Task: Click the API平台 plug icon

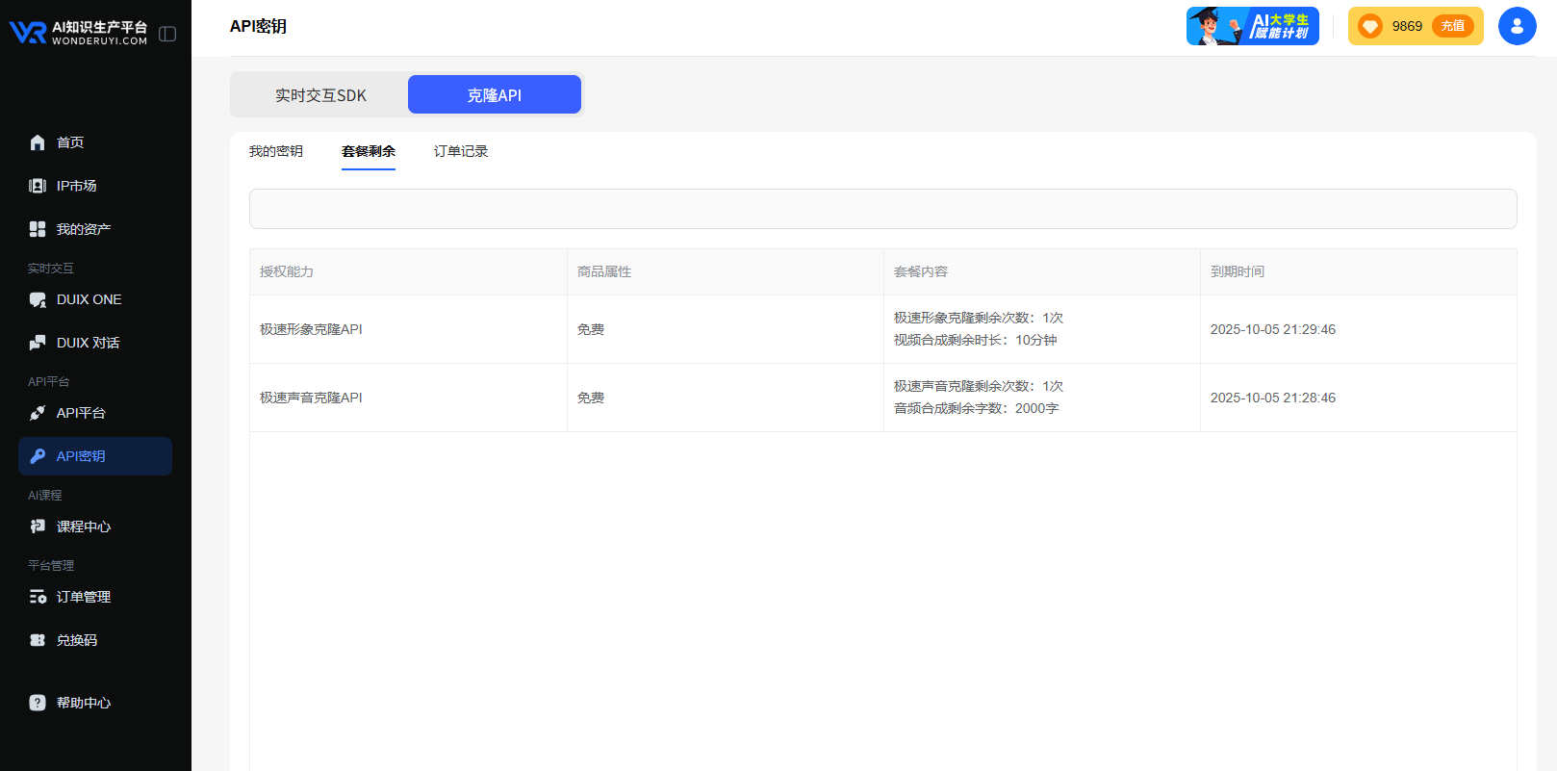Action: 38,413
